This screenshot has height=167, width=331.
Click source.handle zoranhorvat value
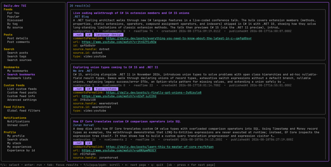point(108,158)
